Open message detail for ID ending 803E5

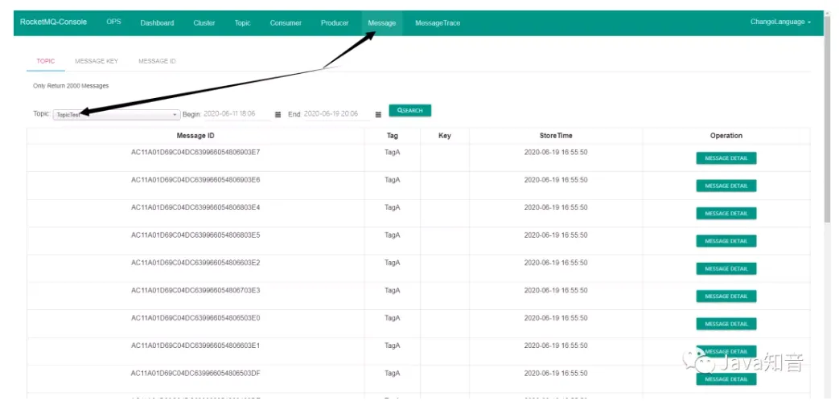click(726, 241)
